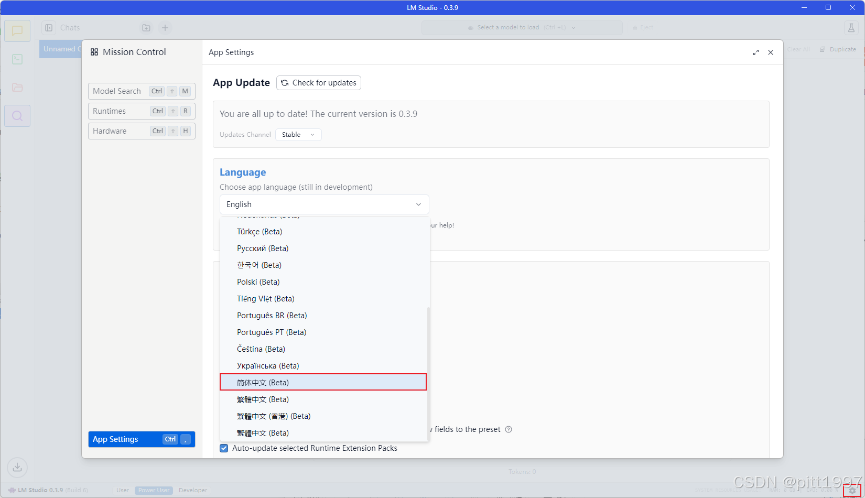Open the Downloads icon in sidebar
The image size is (865, 498).
point(17,467)
